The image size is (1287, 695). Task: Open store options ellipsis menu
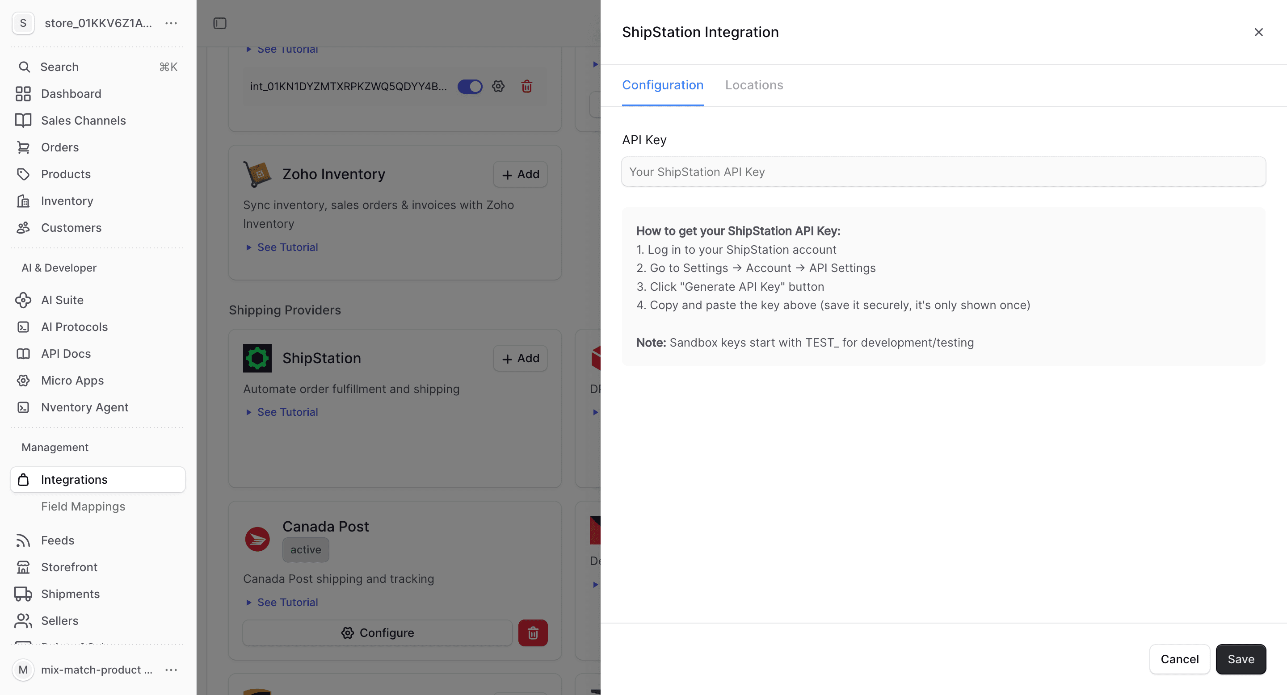click(x=171, y=24)
